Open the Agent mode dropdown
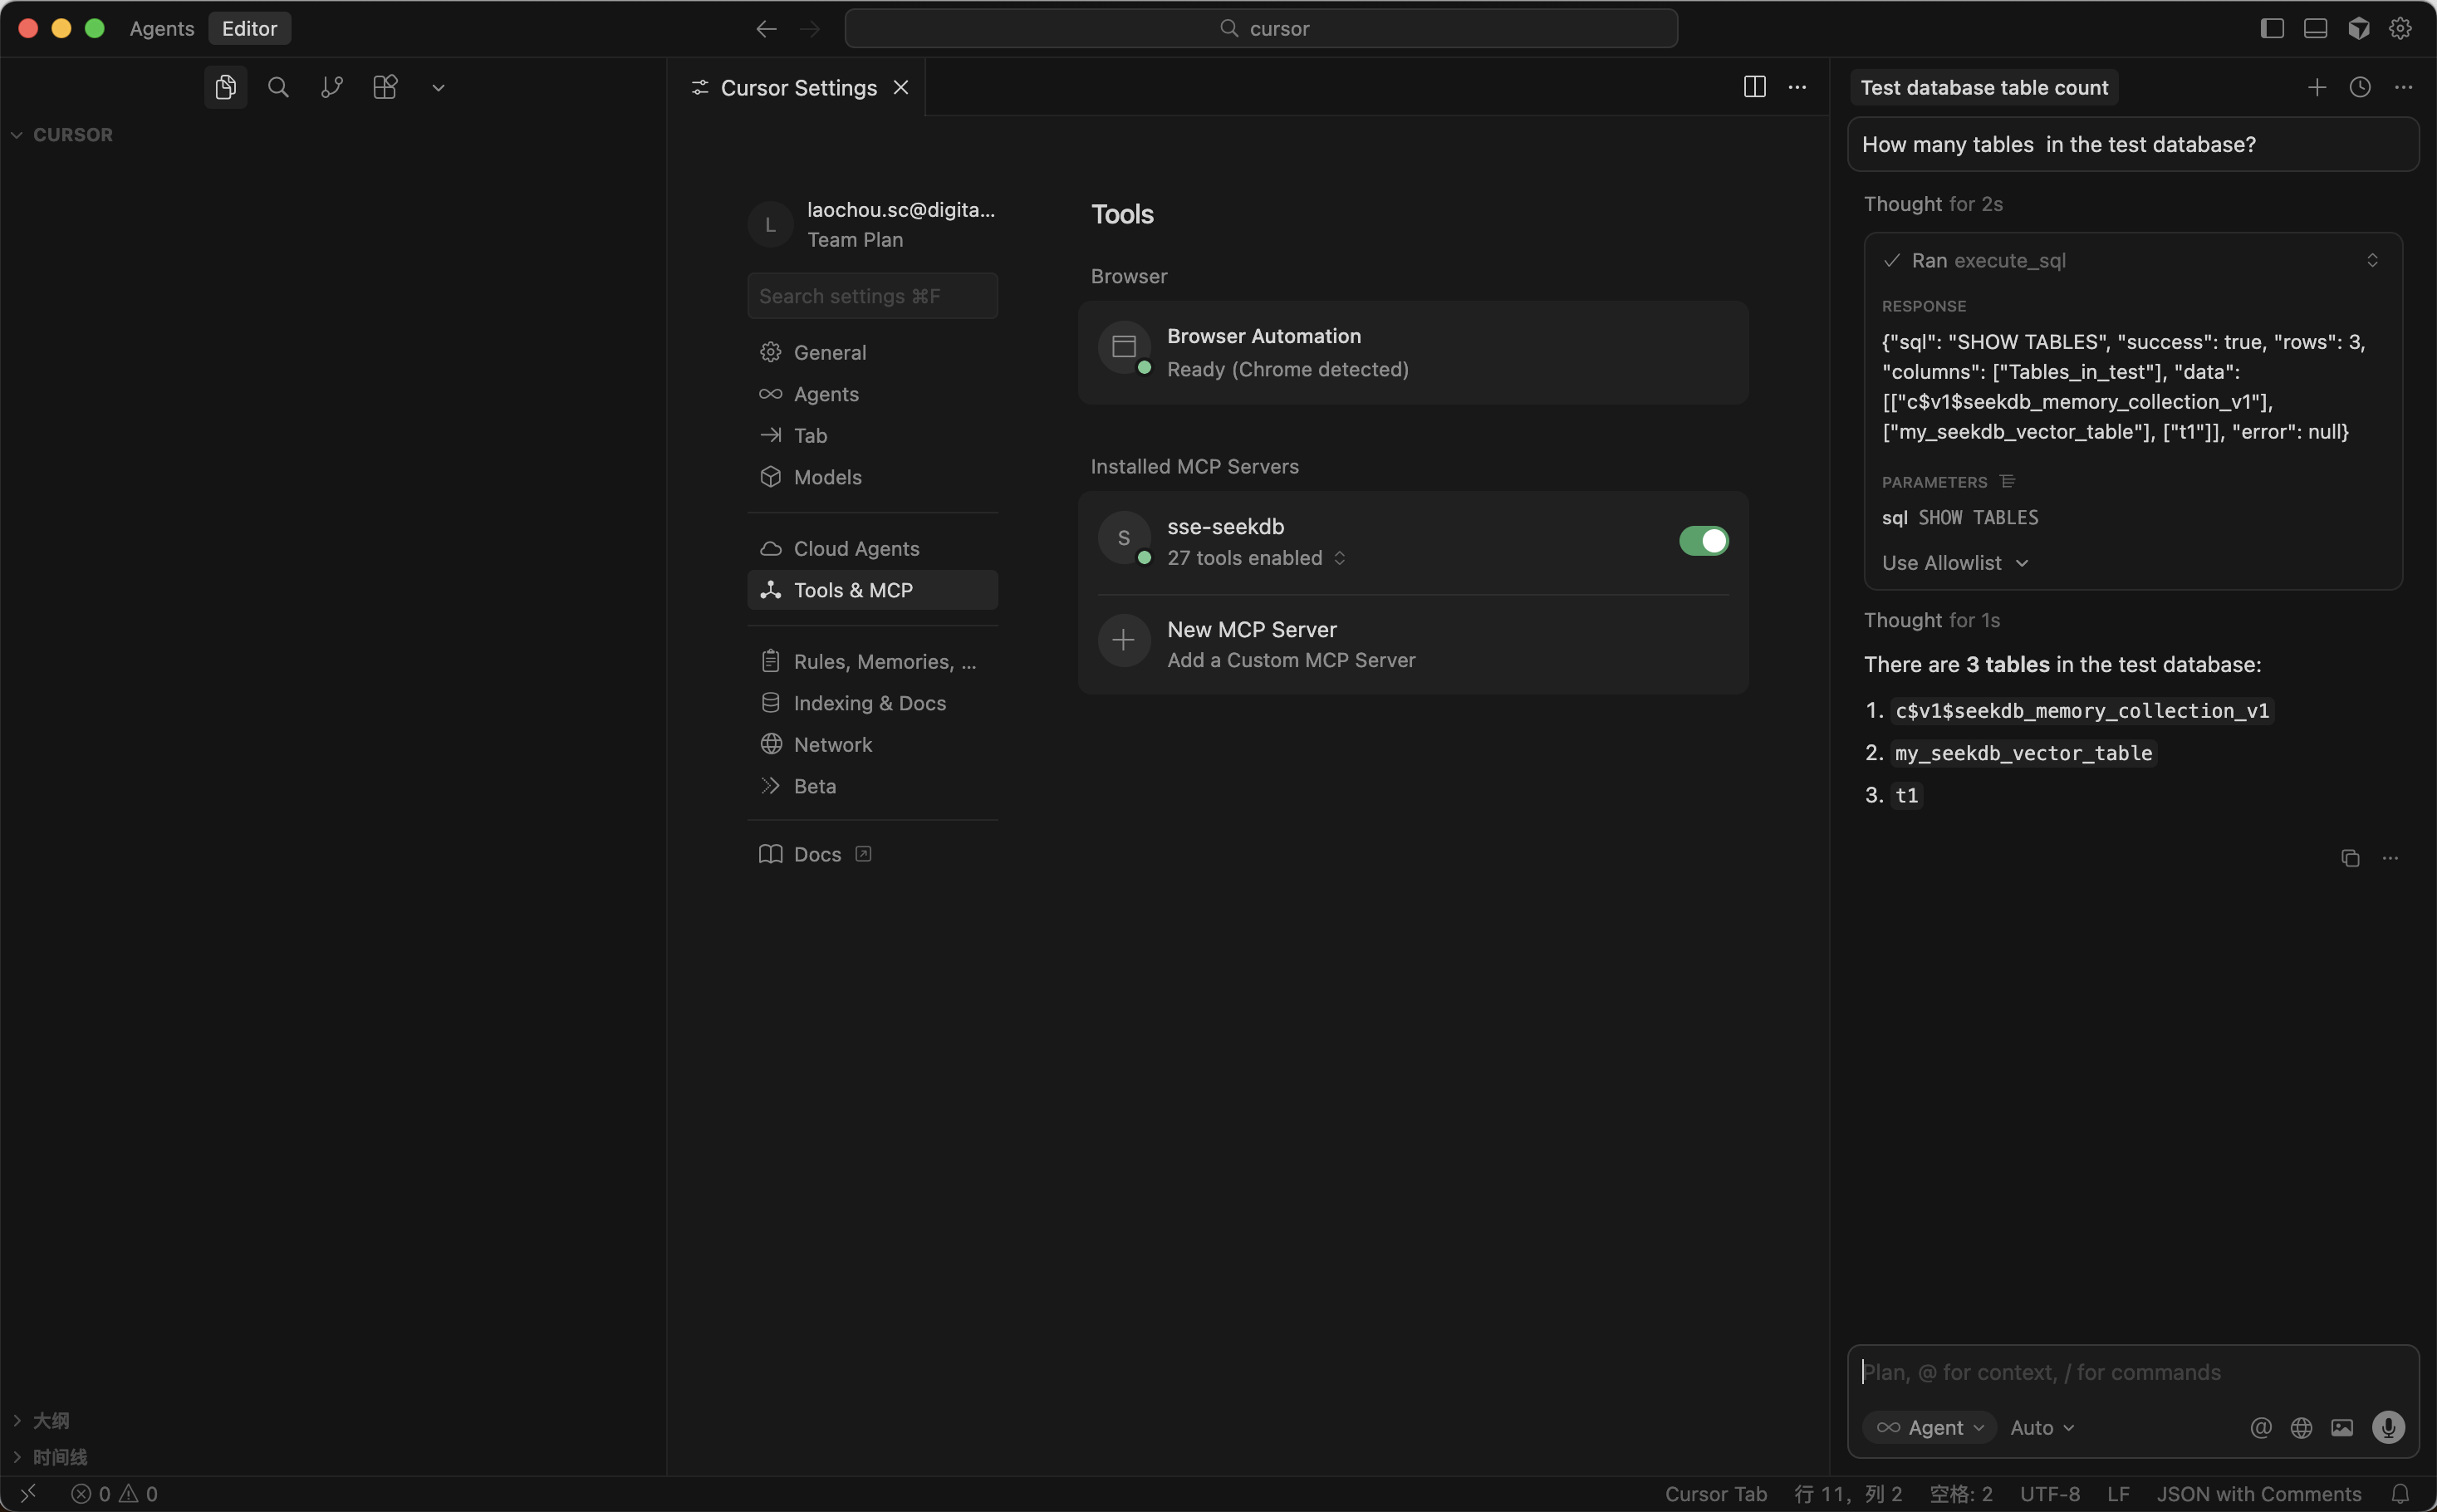This screenshot has width=2437, height=1512. (x=1930, y=1427)
